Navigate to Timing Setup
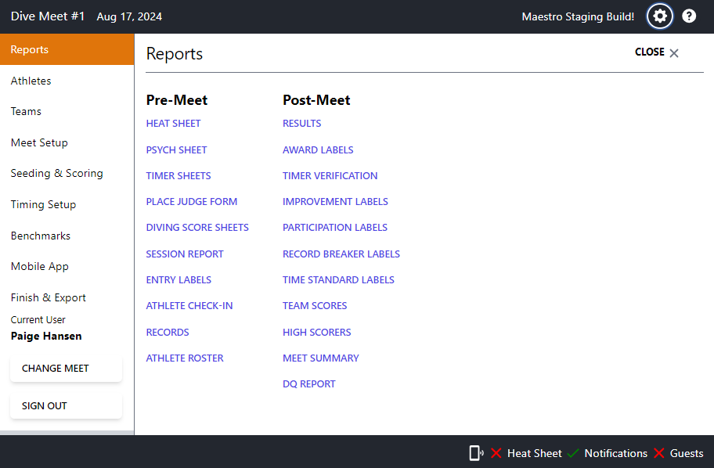Viewport: 714px width, 468px height. tap(43, 204)
